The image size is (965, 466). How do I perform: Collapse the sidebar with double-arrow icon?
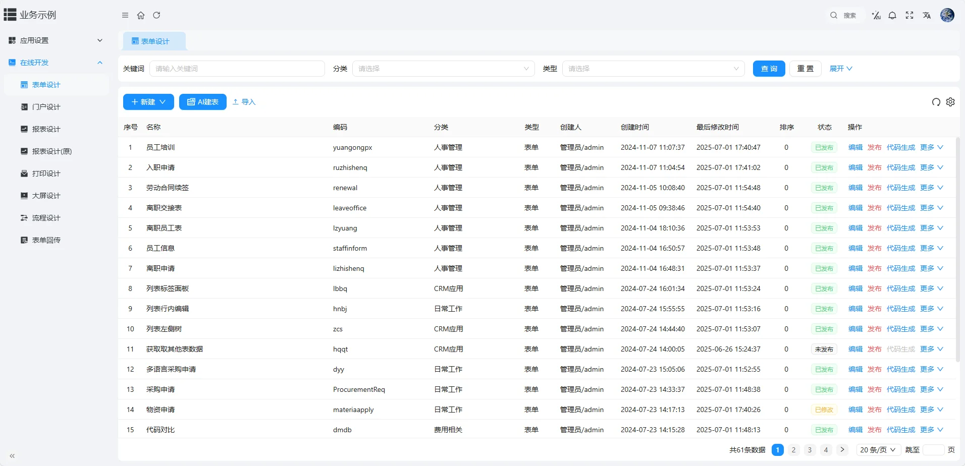tap(12, 456)
